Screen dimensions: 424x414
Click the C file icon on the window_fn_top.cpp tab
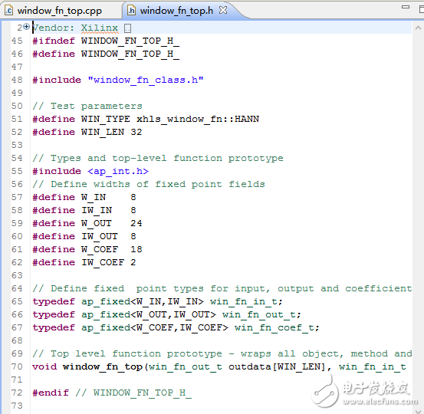coord(9,11)
